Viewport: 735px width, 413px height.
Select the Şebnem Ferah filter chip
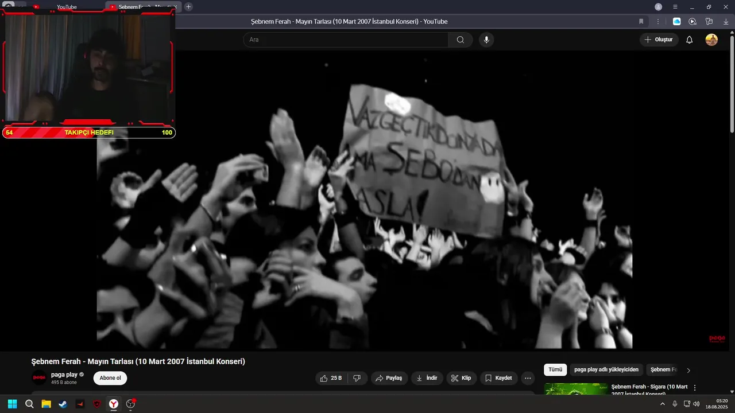pyautogui.click(x=663, y=370)
